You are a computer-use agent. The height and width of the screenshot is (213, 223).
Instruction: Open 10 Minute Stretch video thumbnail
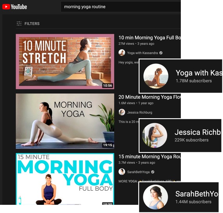65,62
